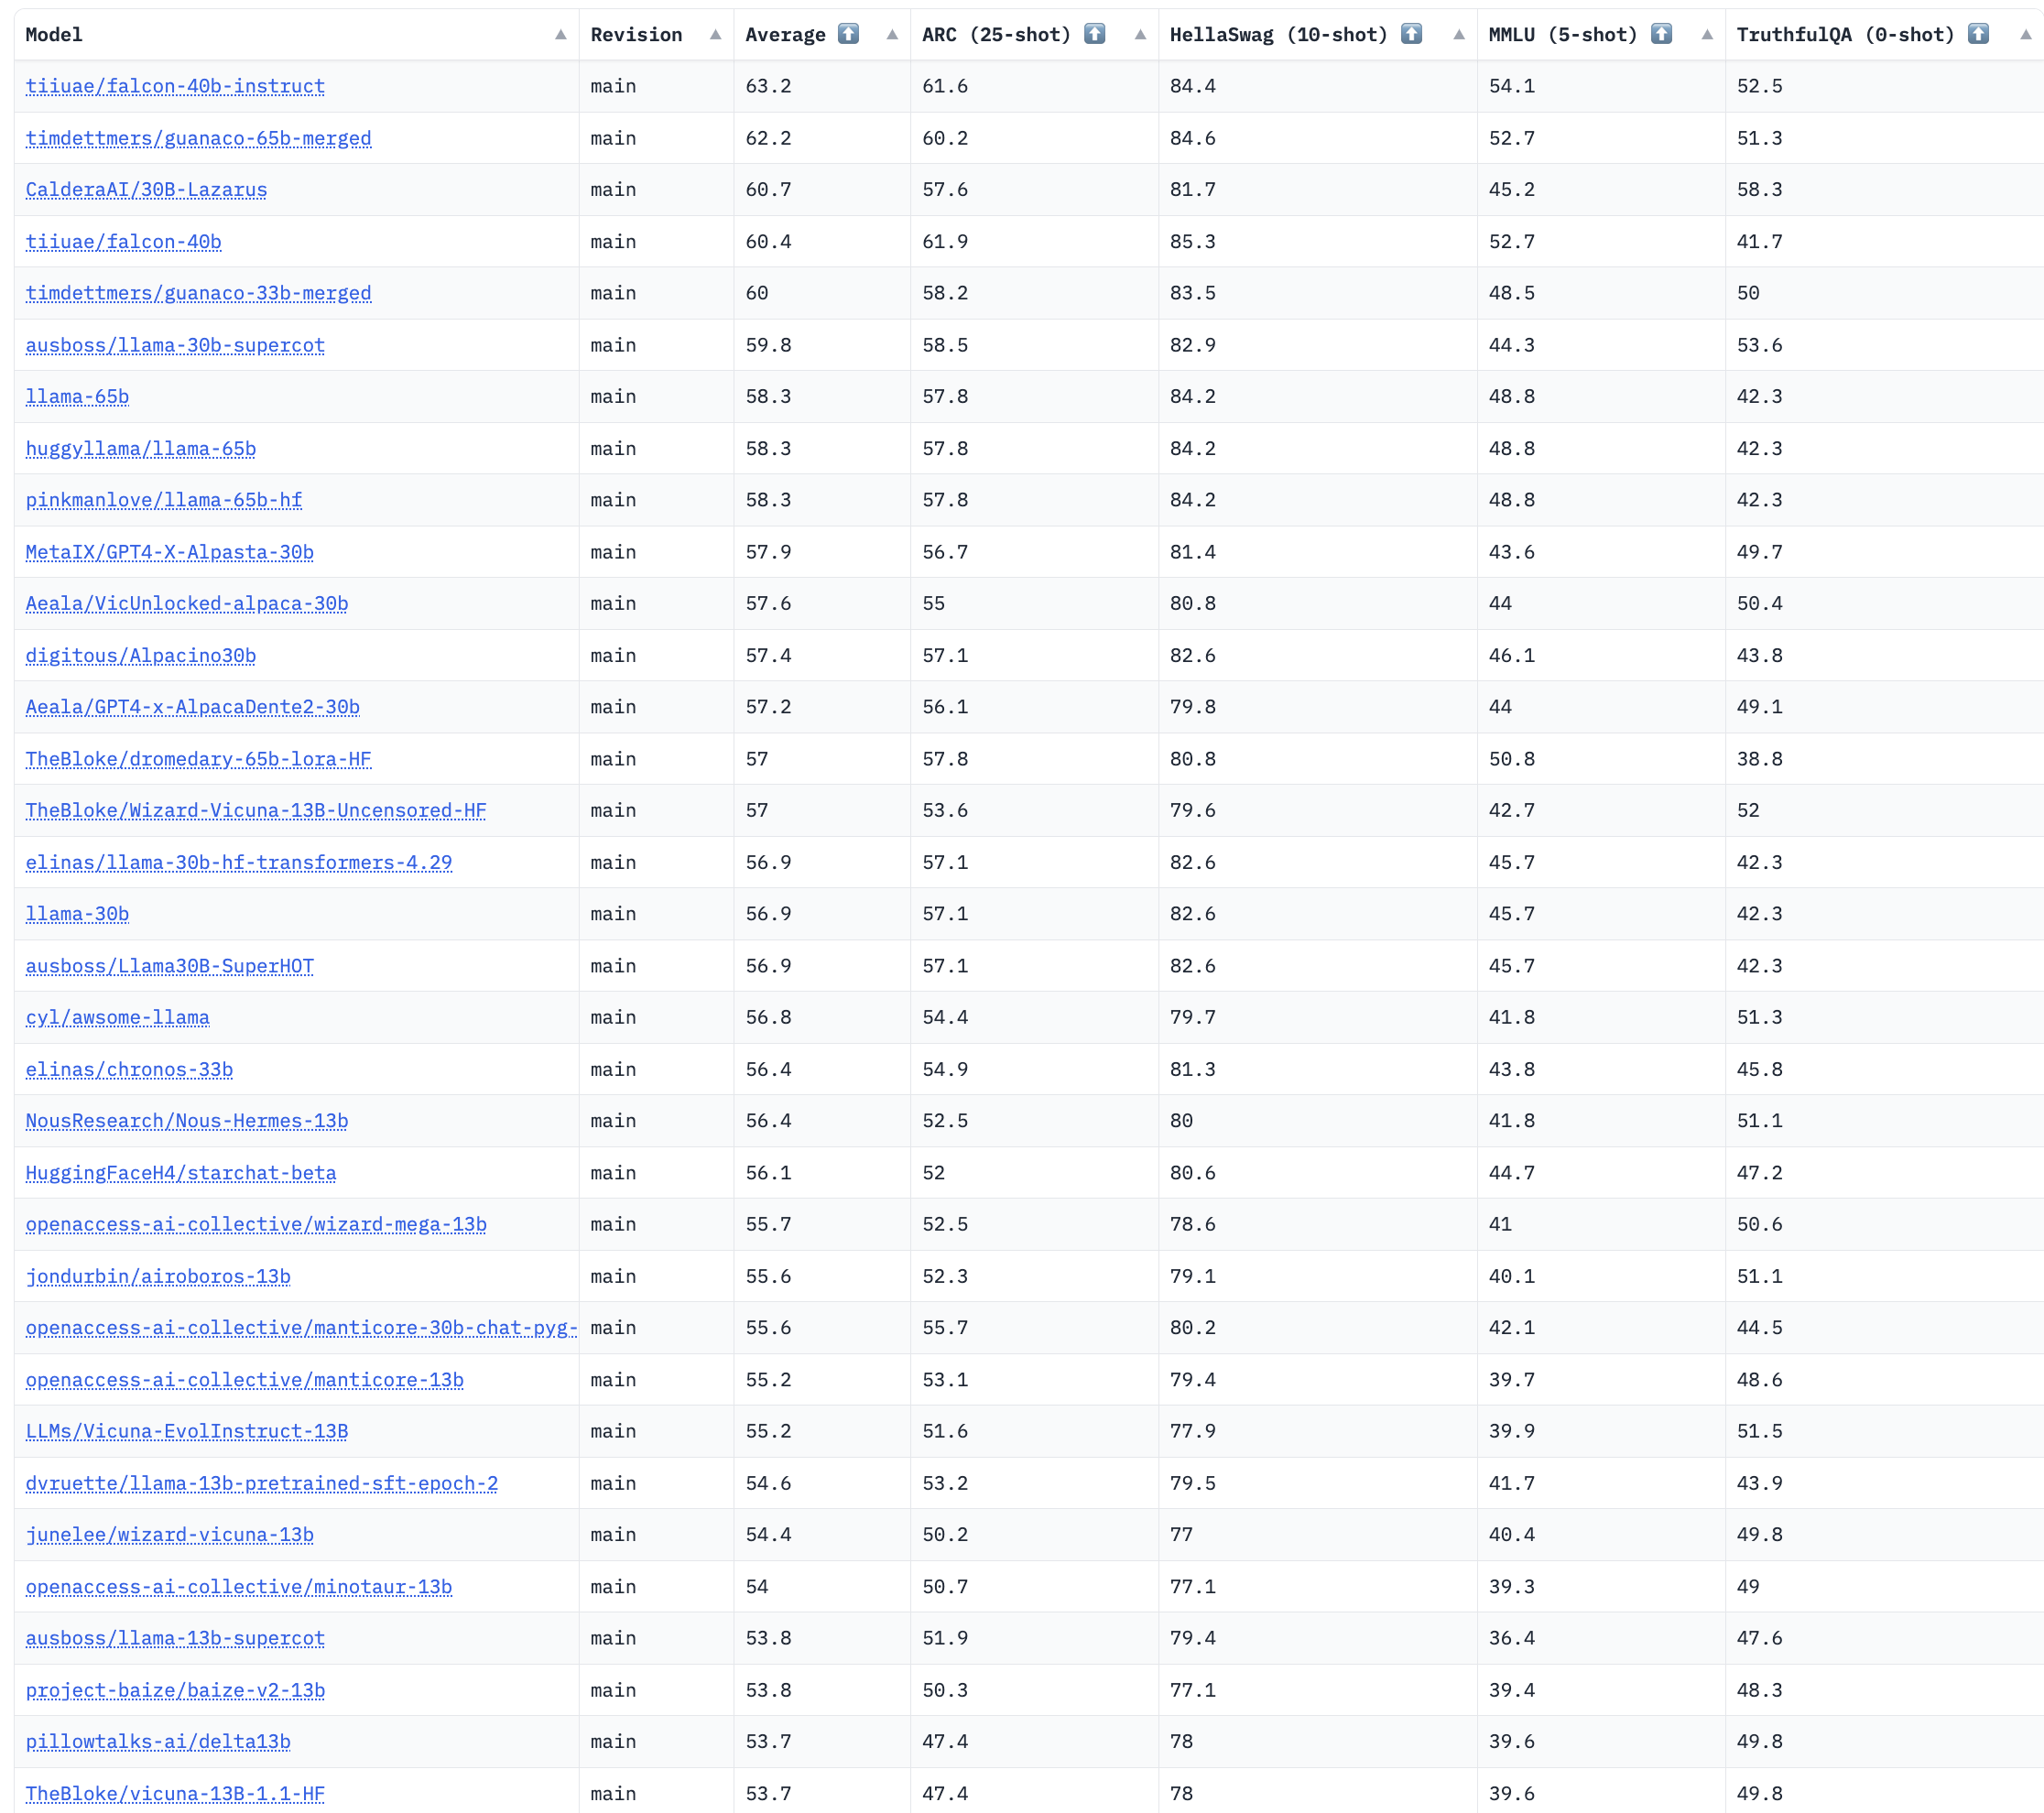Open ausboss/llama-30b-supercot link
This screenshot has width=2044, height=1813.
(175, 345)
